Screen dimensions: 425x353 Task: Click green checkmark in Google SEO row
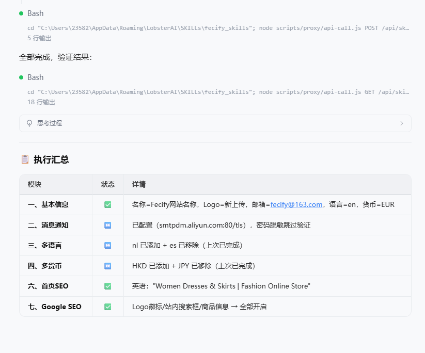click(x=107, y=307)
